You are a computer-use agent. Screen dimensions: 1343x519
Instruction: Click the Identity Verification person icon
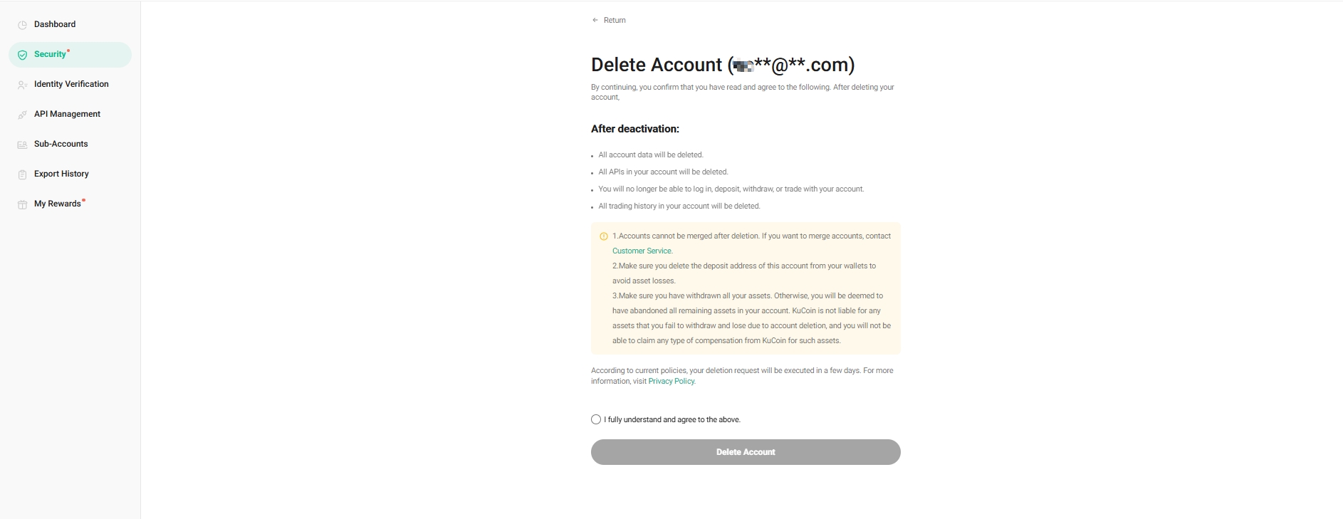(22, 85)
